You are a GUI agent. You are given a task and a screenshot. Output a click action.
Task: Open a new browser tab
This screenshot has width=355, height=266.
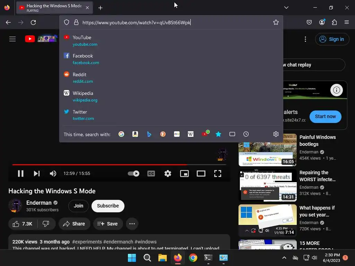pos(100,8)
